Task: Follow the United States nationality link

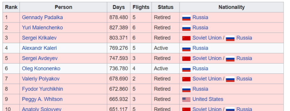Action: 208,99
